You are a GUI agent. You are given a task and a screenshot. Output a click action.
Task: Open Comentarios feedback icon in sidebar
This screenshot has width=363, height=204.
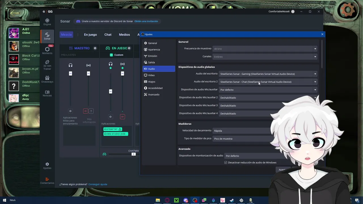tap(47, 181)
